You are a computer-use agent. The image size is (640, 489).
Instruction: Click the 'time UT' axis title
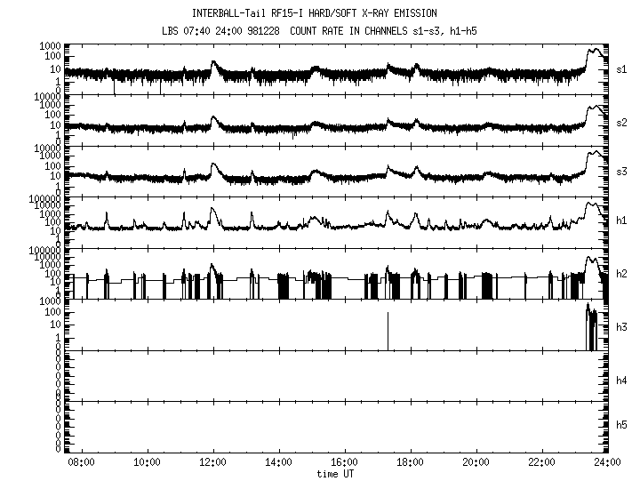click(337, 475)
